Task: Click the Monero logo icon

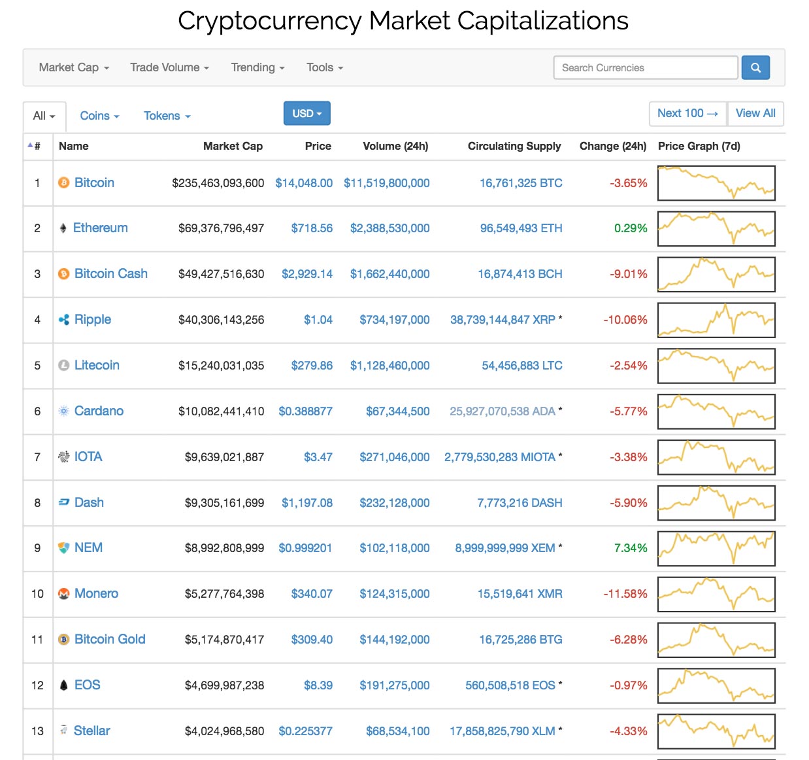Action: pos(64,594)
